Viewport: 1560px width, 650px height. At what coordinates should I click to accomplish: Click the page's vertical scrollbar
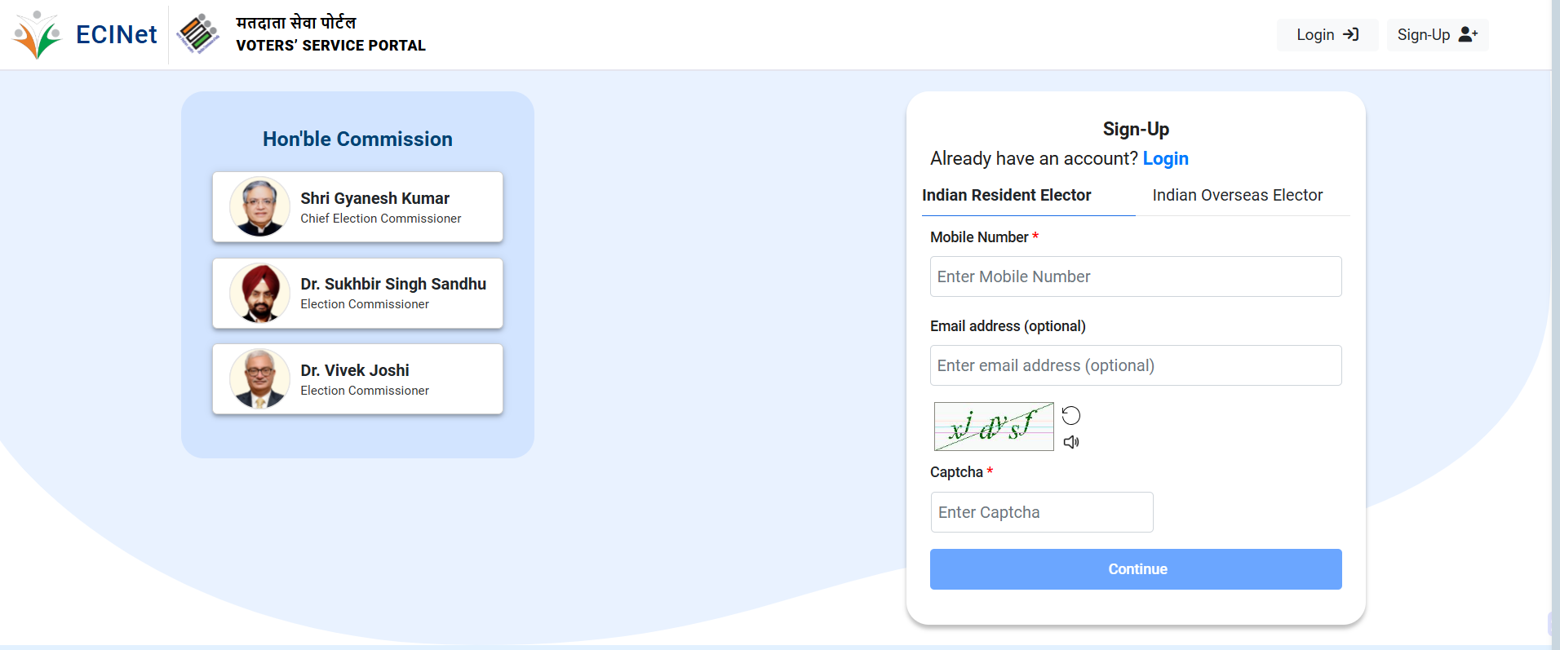1555,326
